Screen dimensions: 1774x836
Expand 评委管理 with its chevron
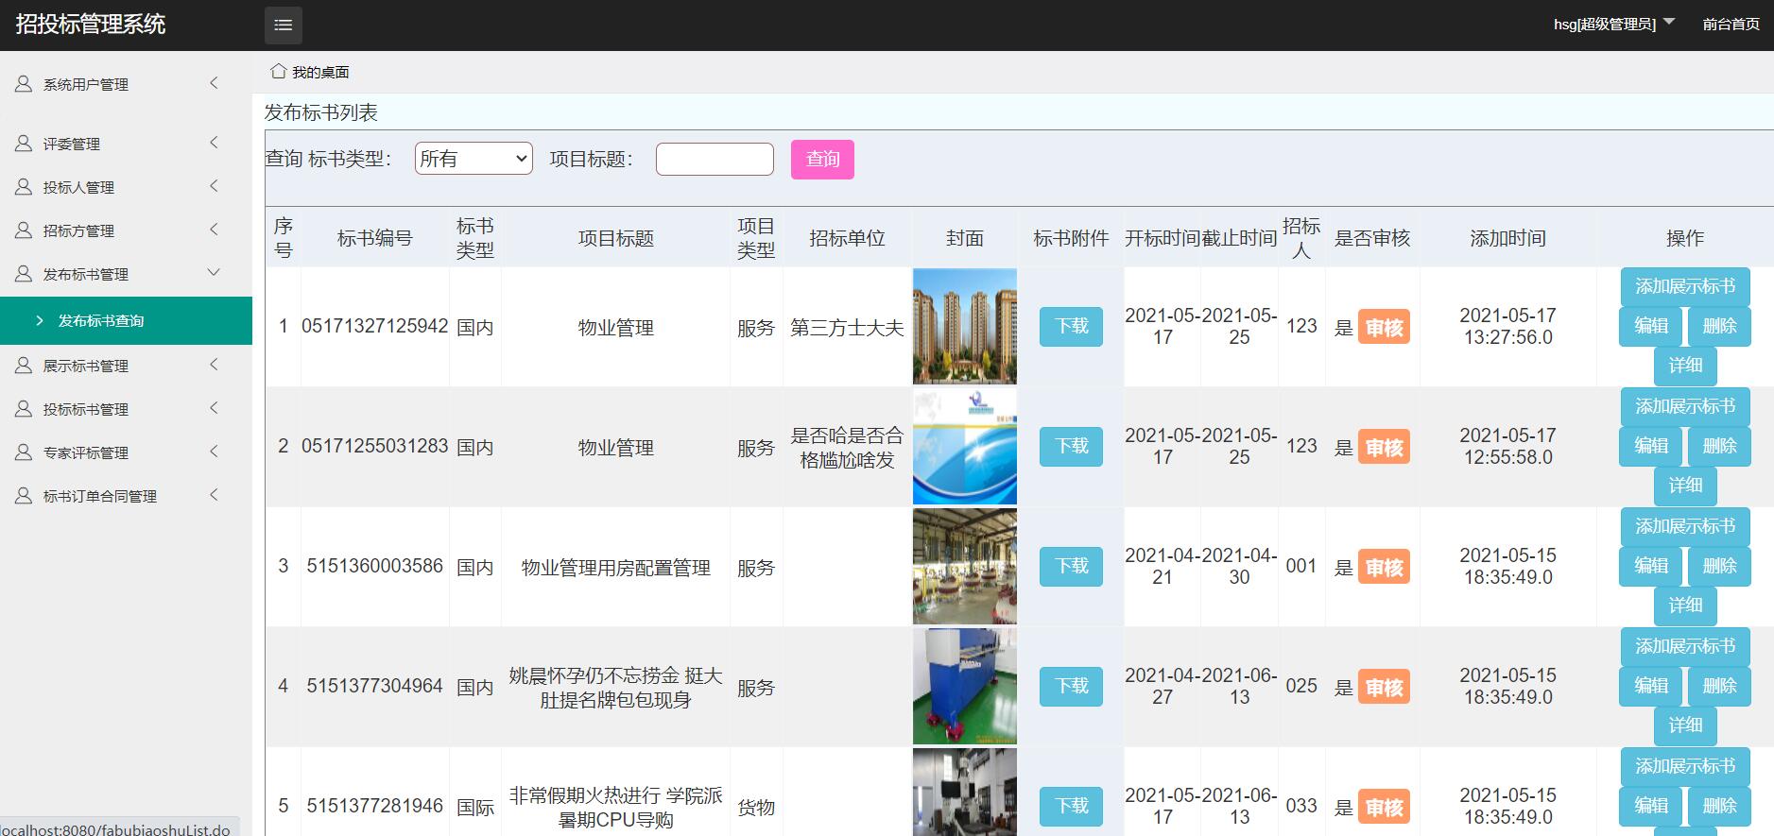[214, 143]
